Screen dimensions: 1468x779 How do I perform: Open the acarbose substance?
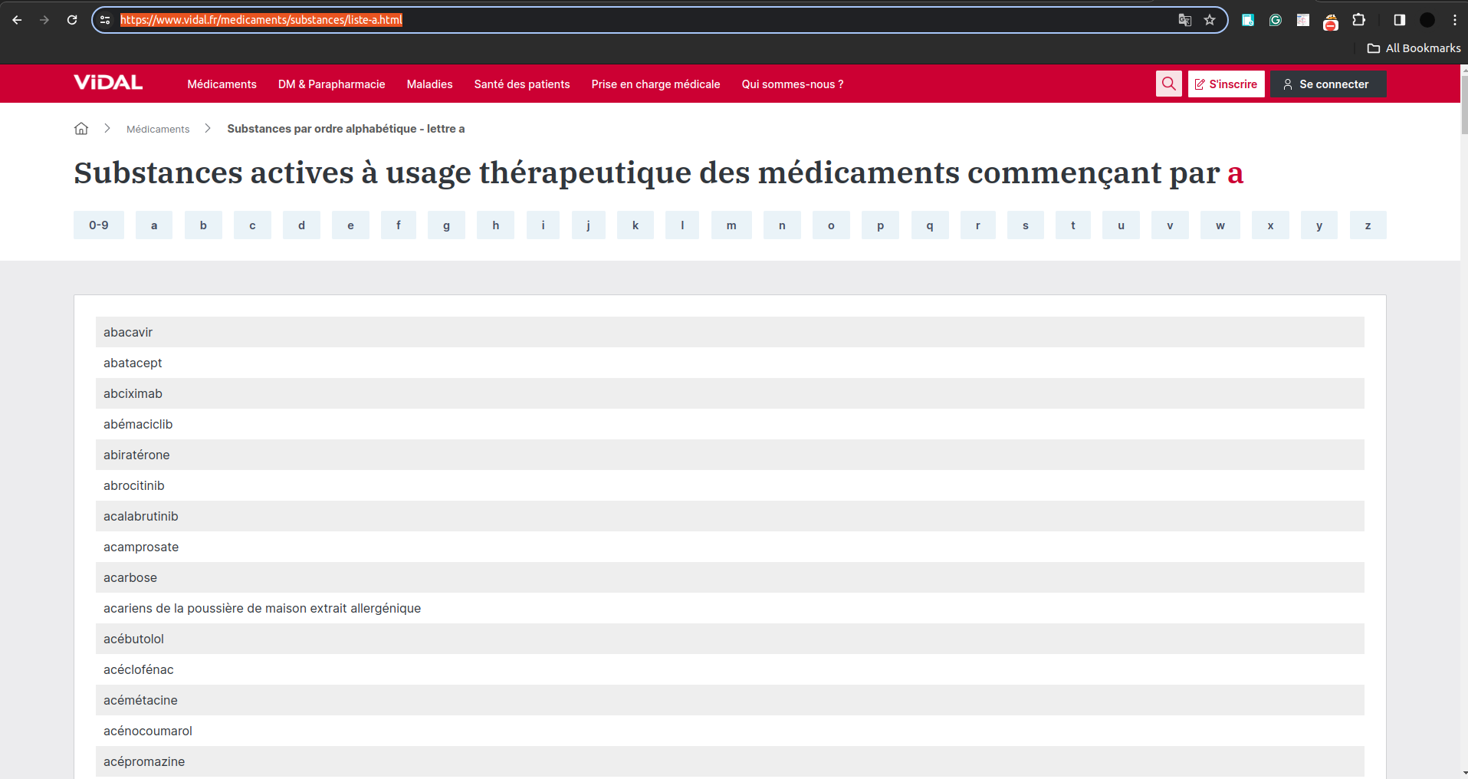(x=730, y=577)
